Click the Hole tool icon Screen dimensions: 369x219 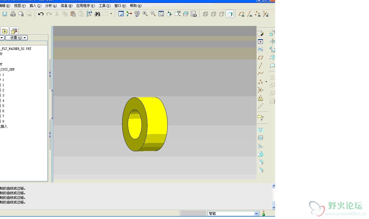[261, 130]
